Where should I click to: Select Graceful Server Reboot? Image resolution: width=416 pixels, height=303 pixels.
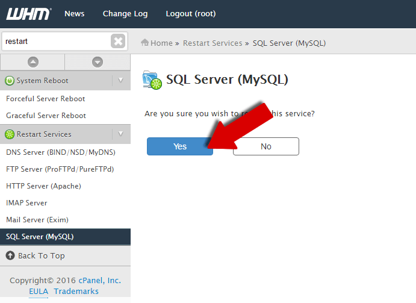46,116
